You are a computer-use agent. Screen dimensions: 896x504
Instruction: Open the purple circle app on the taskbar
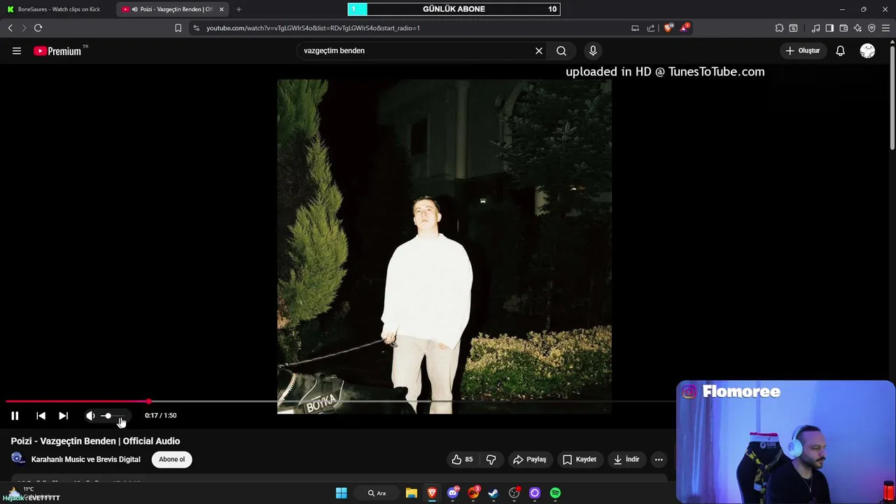535,493
